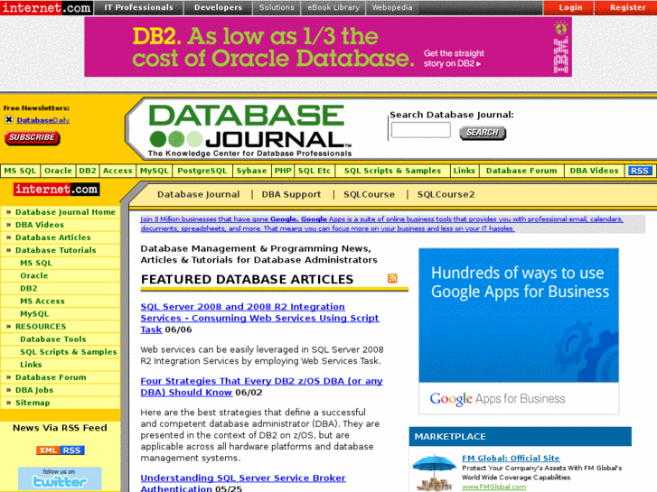
Task: Open the Google Apps text ad link
Action: pos(381,224)
